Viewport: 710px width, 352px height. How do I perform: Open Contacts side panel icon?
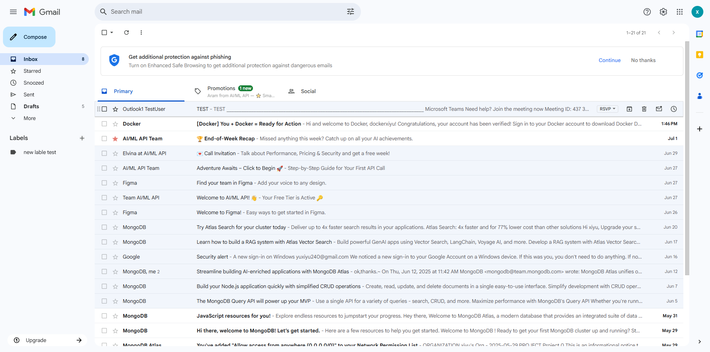click(x=699, y=96)
